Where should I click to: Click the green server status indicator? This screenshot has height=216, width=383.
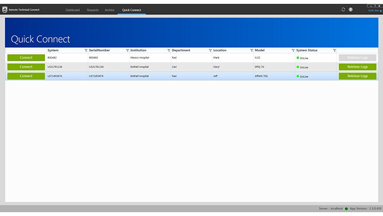(x=346, y=209)
